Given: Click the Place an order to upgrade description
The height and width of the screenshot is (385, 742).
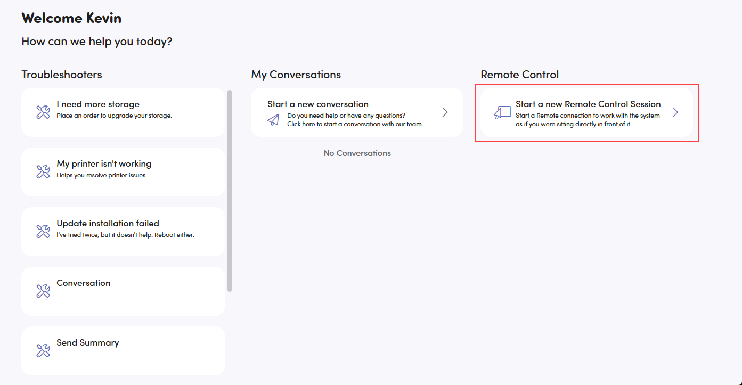Looking at the screenshot, I should [x=114, y=116].
